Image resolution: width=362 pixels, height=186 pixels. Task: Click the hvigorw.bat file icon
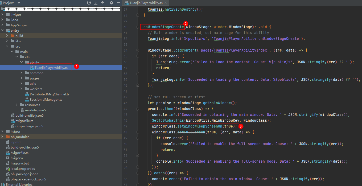[8, 163]
